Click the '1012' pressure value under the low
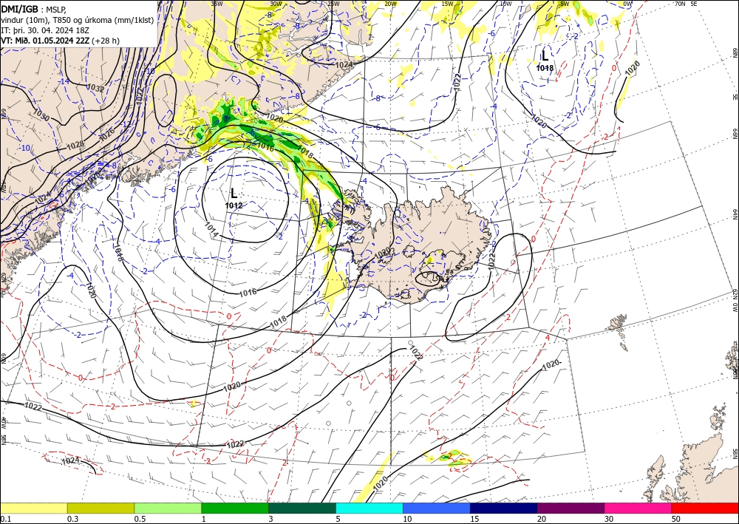The image size is (739, 524). click(234, 205)
